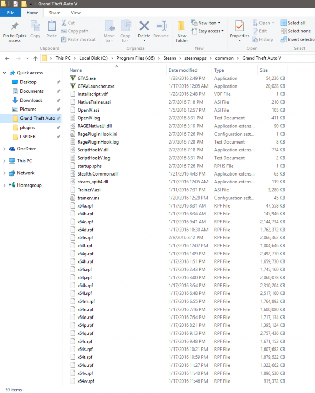Viewport: 315px width, 393px height.
Task: Create a New folder
Action: pyautogui.click(x=181, y=32)
